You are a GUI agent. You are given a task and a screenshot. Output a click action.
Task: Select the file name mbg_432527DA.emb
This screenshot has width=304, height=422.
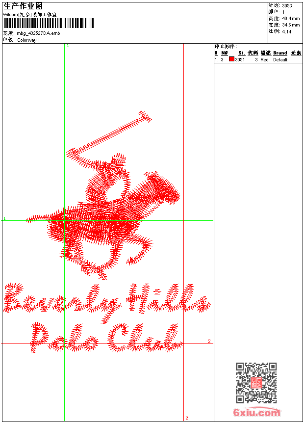38,33
